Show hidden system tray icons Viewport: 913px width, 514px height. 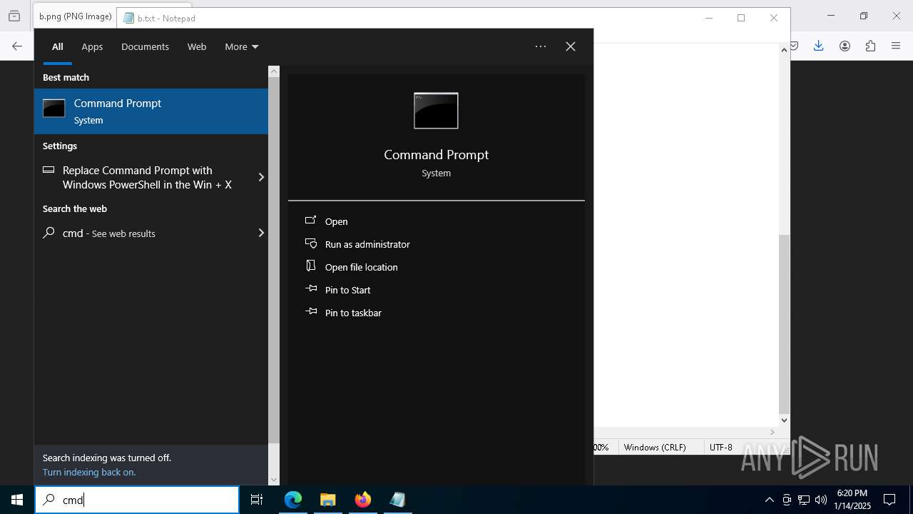point(769,500)
